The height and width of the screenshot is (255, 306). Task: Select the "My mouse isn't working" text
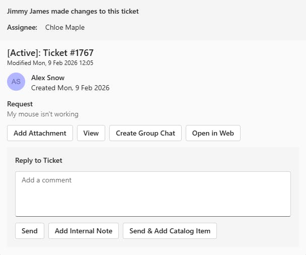(x=43, y=114)
